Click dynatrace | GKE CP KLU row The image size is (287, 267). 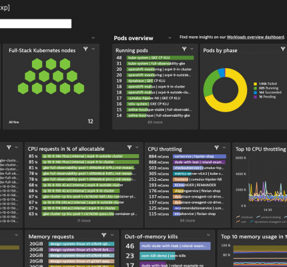tap(155, 81)
